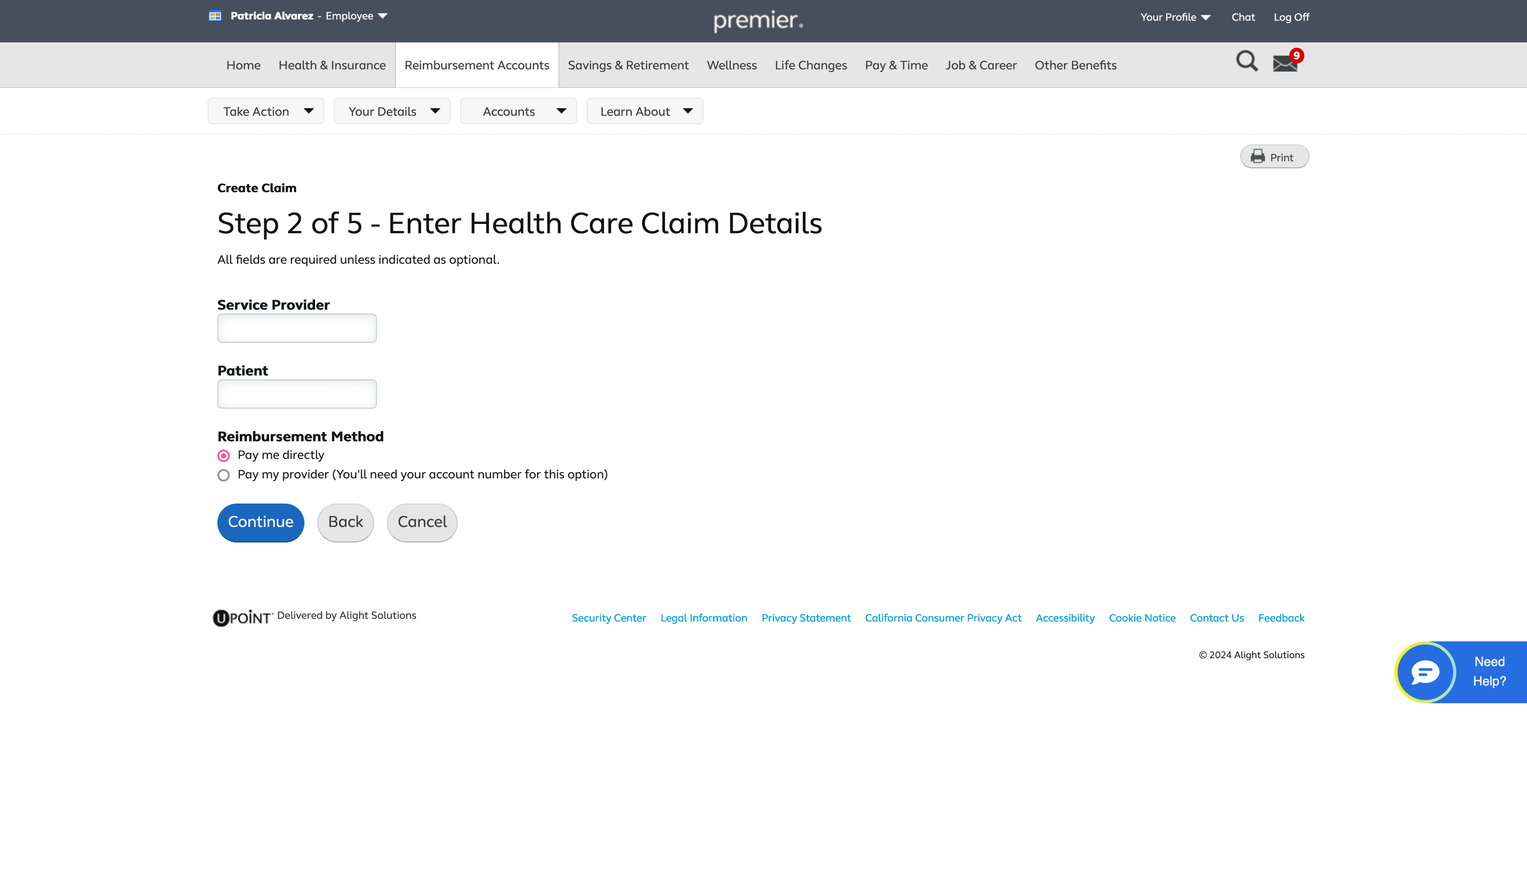The width and height of the screenshot is (1527, 879).
Task: Expand the Accounts dropdown
Action: click(x=519, y=111)
